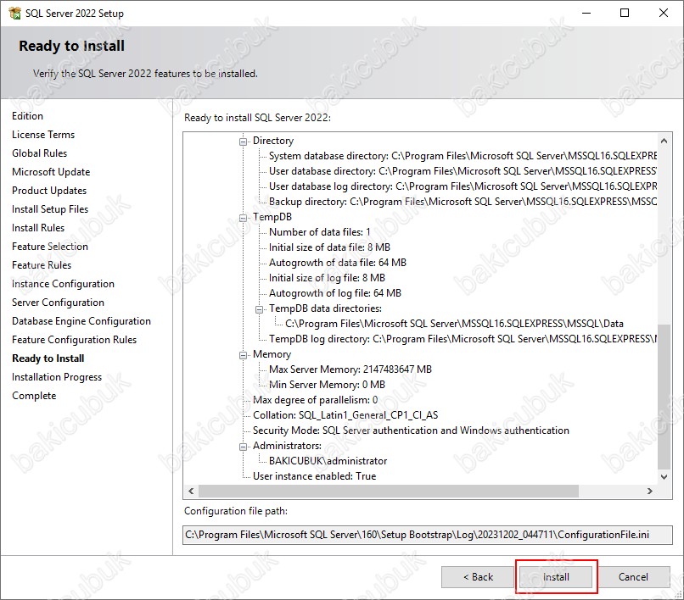Select User instance enabled row
Screen dimensions: 684x600
point(315,476)
